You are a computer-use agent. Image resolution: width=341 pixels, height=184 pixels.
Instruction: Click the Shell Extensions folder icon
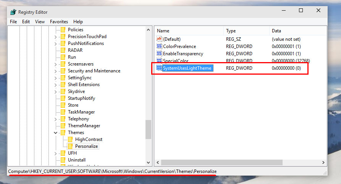coord(63,85)
